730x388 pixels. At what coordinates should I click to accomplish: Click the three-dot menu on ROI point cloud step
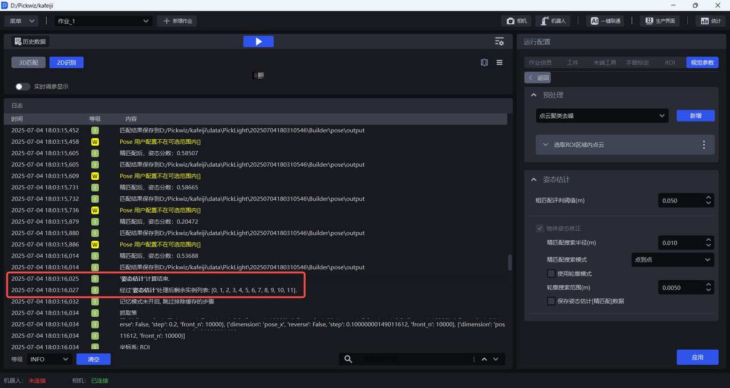tap(704, 145)
